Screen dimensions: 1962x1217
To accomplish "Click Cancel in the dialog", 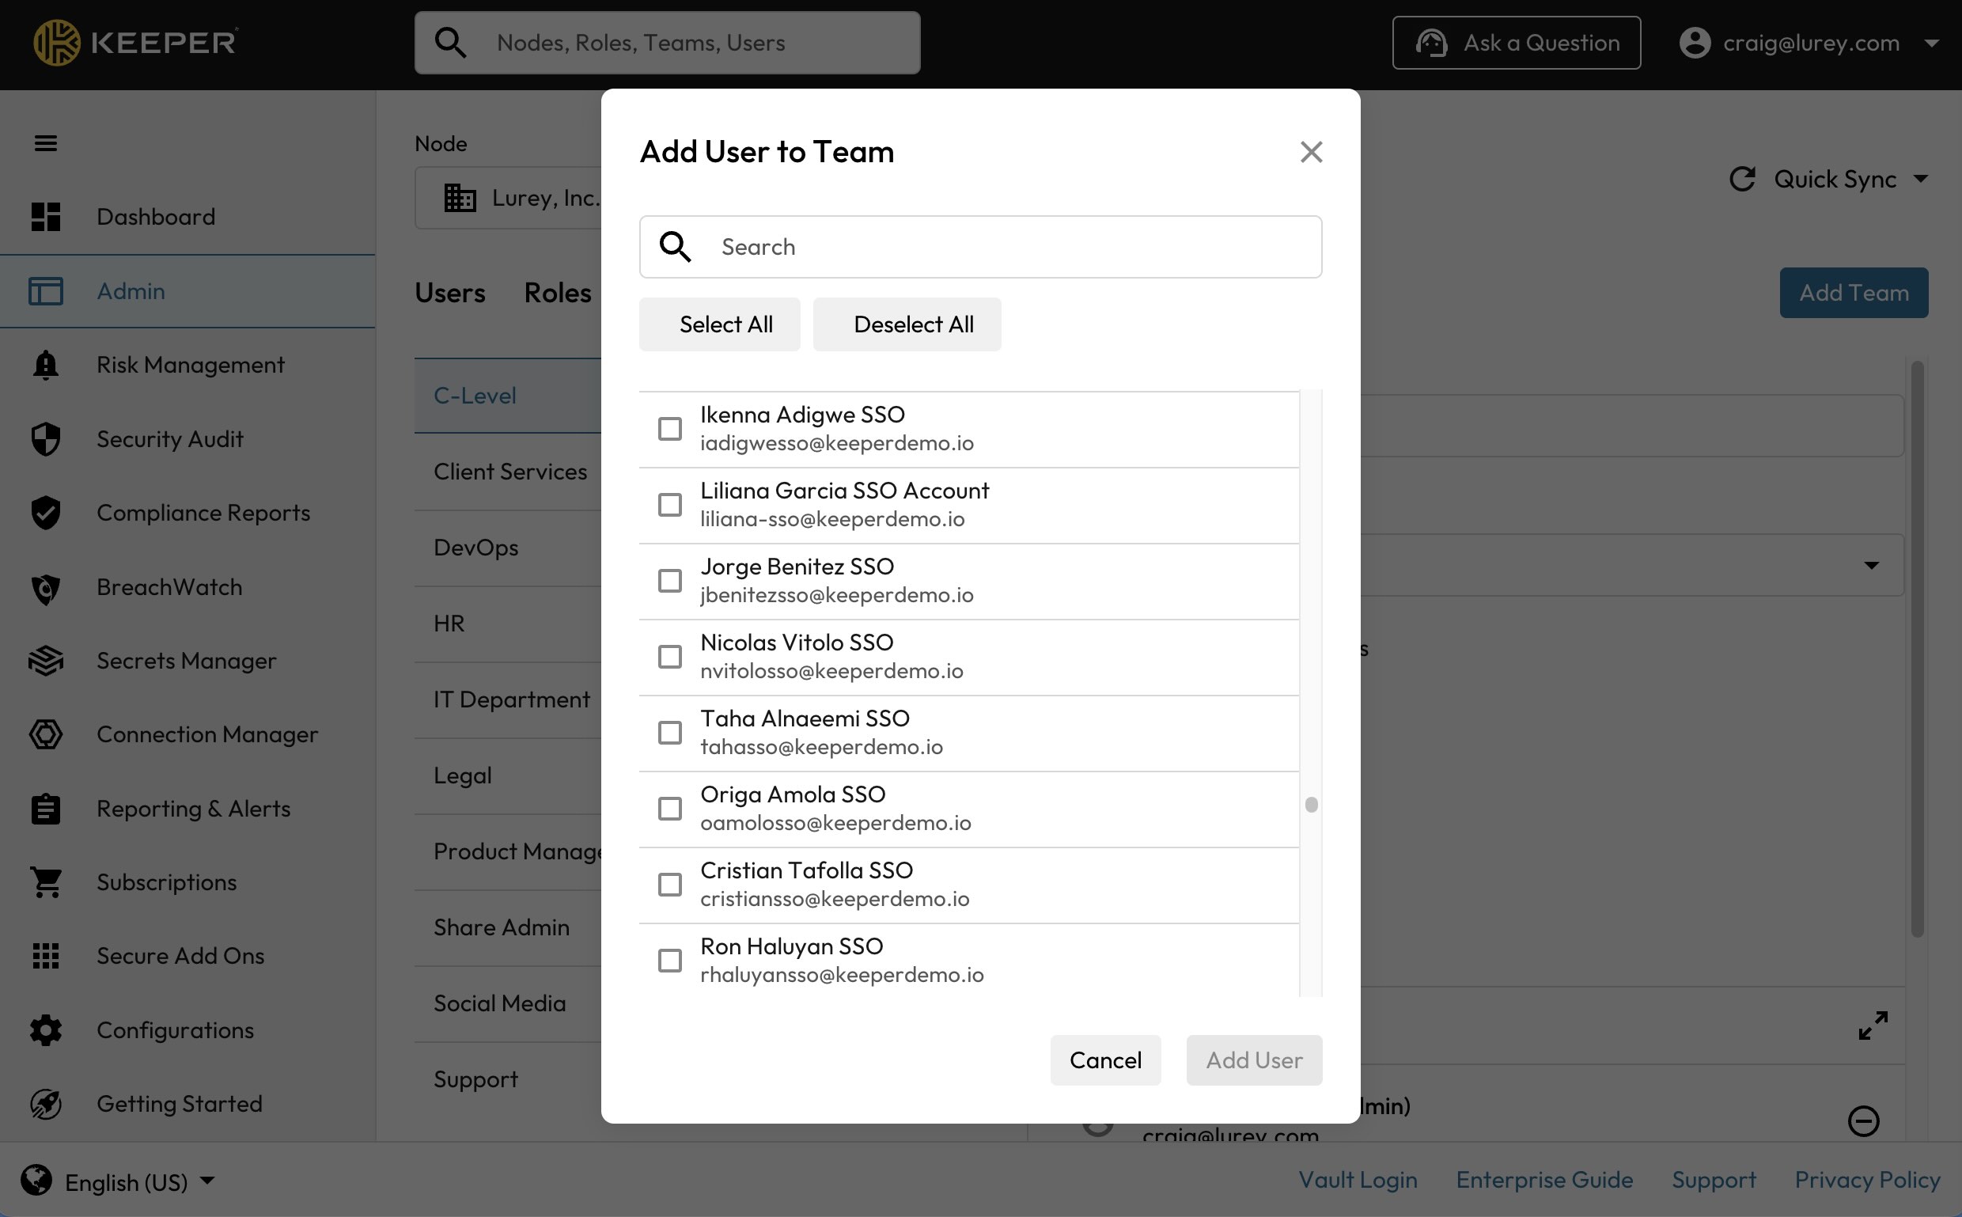I will pos(1104,1060).
